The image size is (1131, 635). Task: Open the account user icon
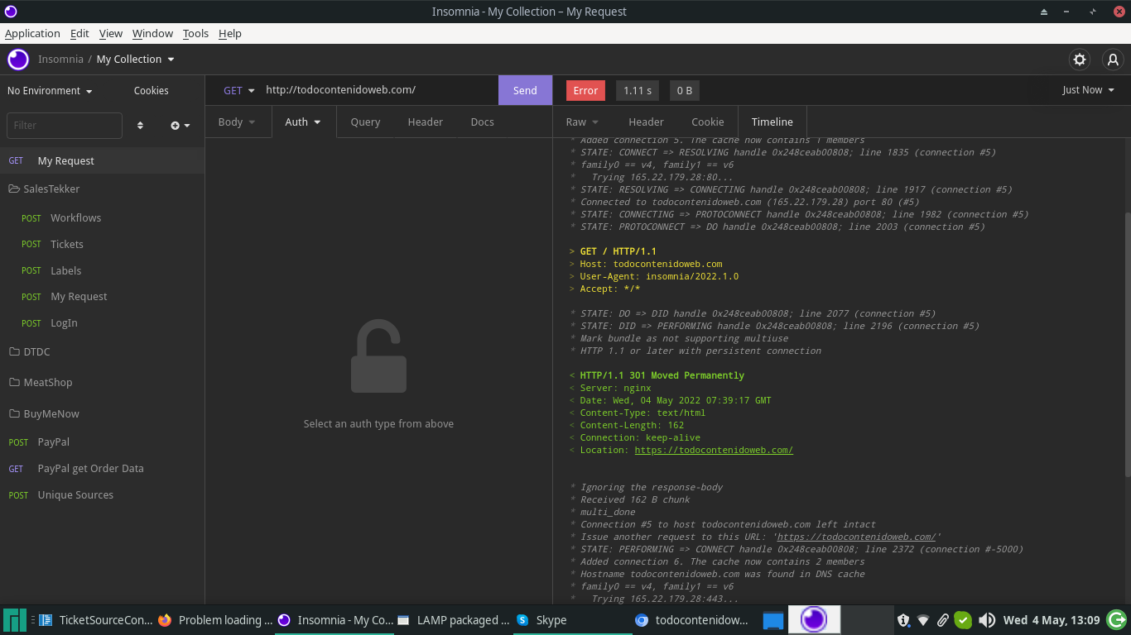1113,60
